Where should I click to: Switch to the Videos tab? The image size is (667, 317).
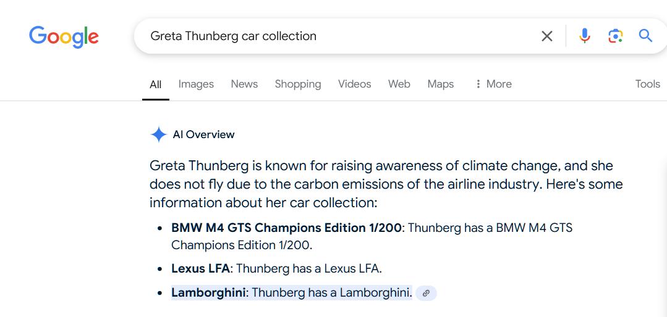point(355,84)
